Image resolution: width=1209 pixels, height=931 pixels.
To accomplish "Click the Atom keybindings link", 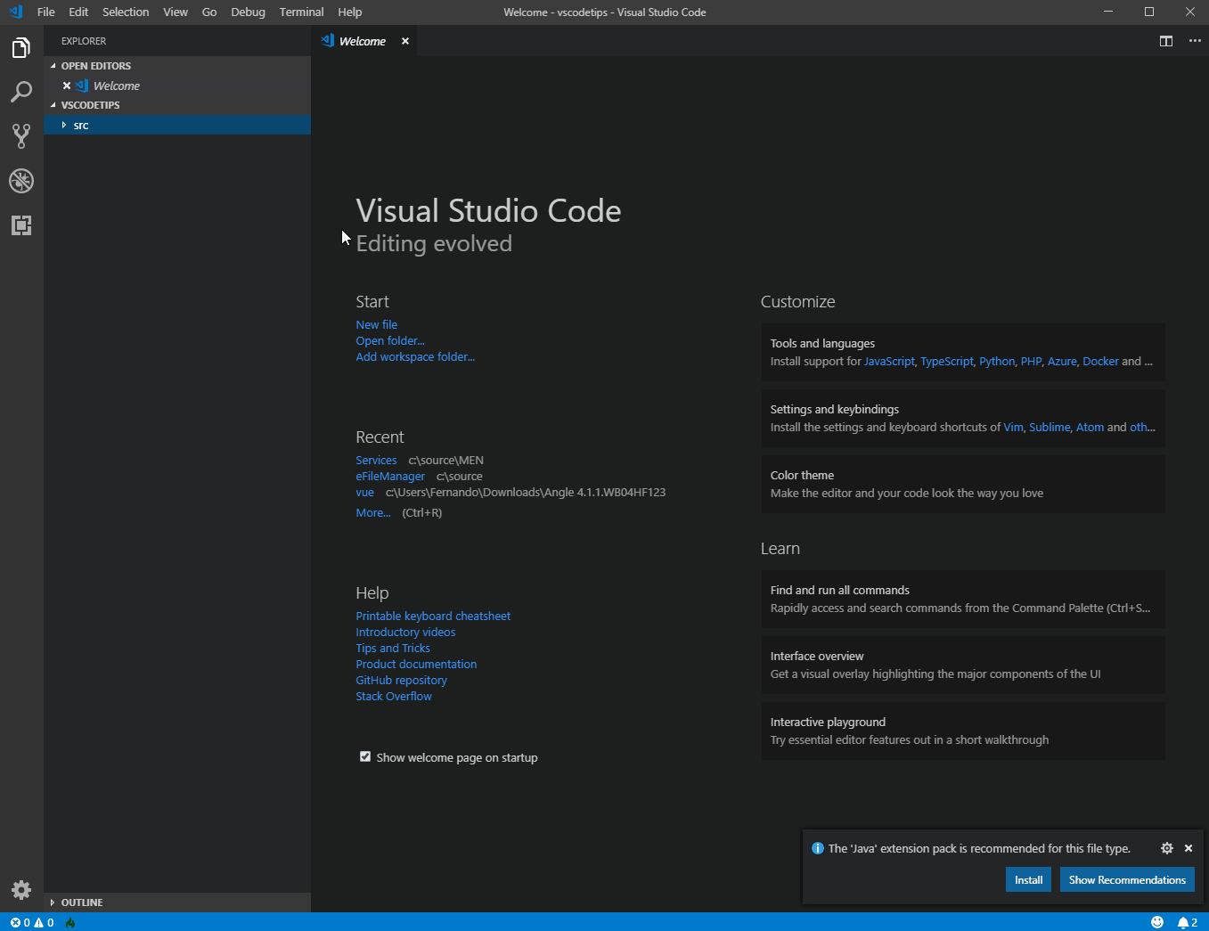I will pyautogui.click(x=1090, y=428).
